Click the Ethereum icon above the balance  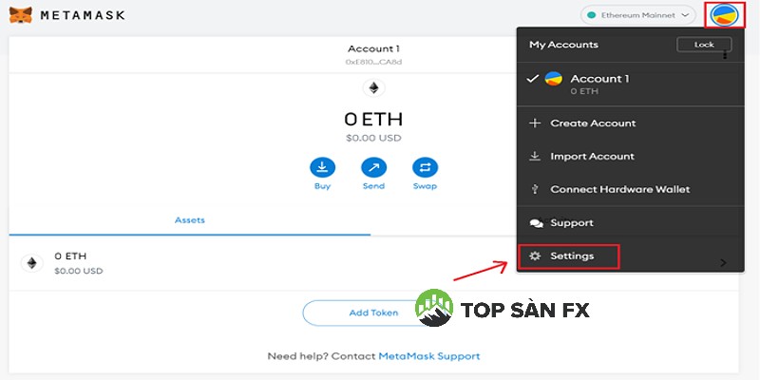[373, 88]
